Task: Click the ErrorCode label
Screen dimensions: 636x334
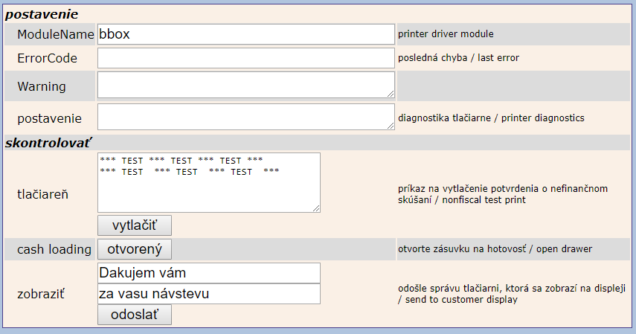Action: pyautogui.click(x=47, y=58)
